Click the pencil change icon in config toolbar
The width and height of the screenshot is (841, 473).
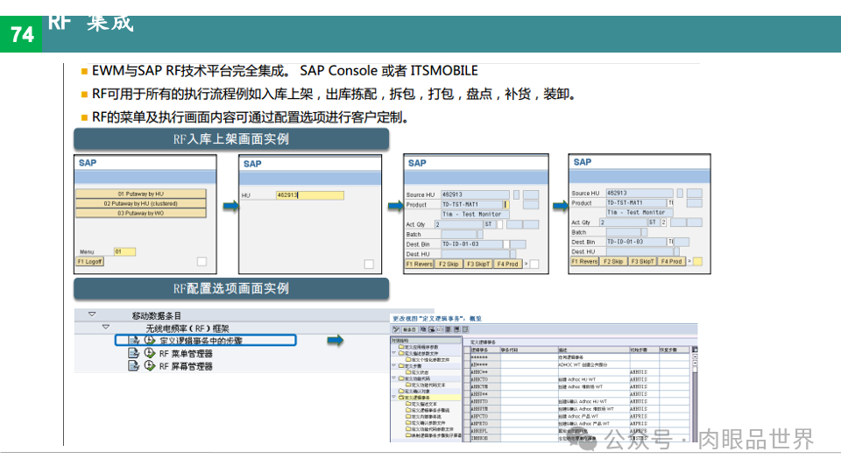396,329
